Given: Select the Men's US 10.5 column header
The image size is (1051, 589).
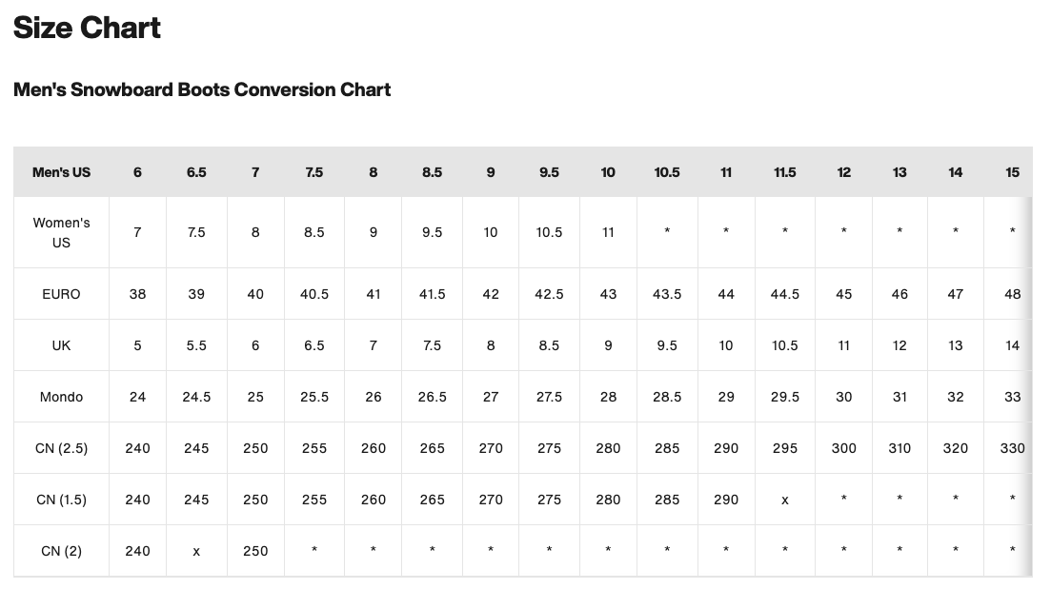Looking at the screenshot, I should tap(667, 172).
